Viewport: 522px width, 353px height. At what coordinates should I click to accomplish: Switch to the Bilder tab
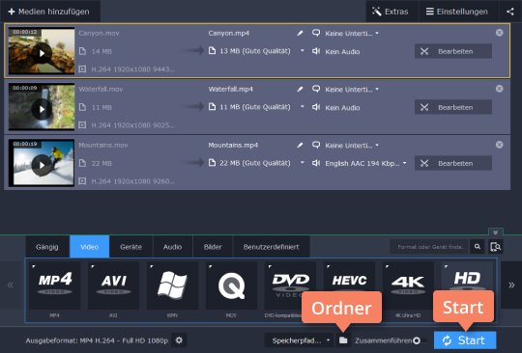click(213, 247)
